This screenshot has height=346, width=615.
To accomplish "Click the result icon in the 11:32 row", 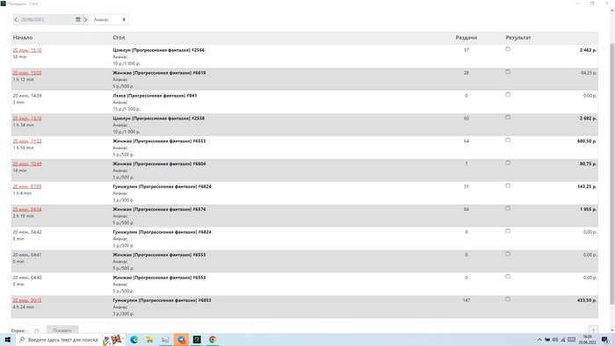I will tap(508, 140).
